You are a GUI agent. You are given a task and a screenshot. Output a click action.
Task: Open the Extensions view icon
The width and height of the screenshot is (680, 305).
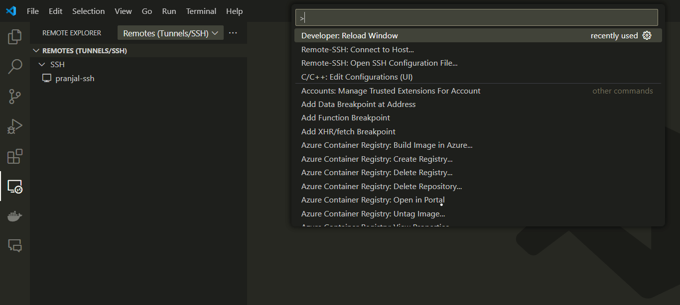tap(15, 156)
